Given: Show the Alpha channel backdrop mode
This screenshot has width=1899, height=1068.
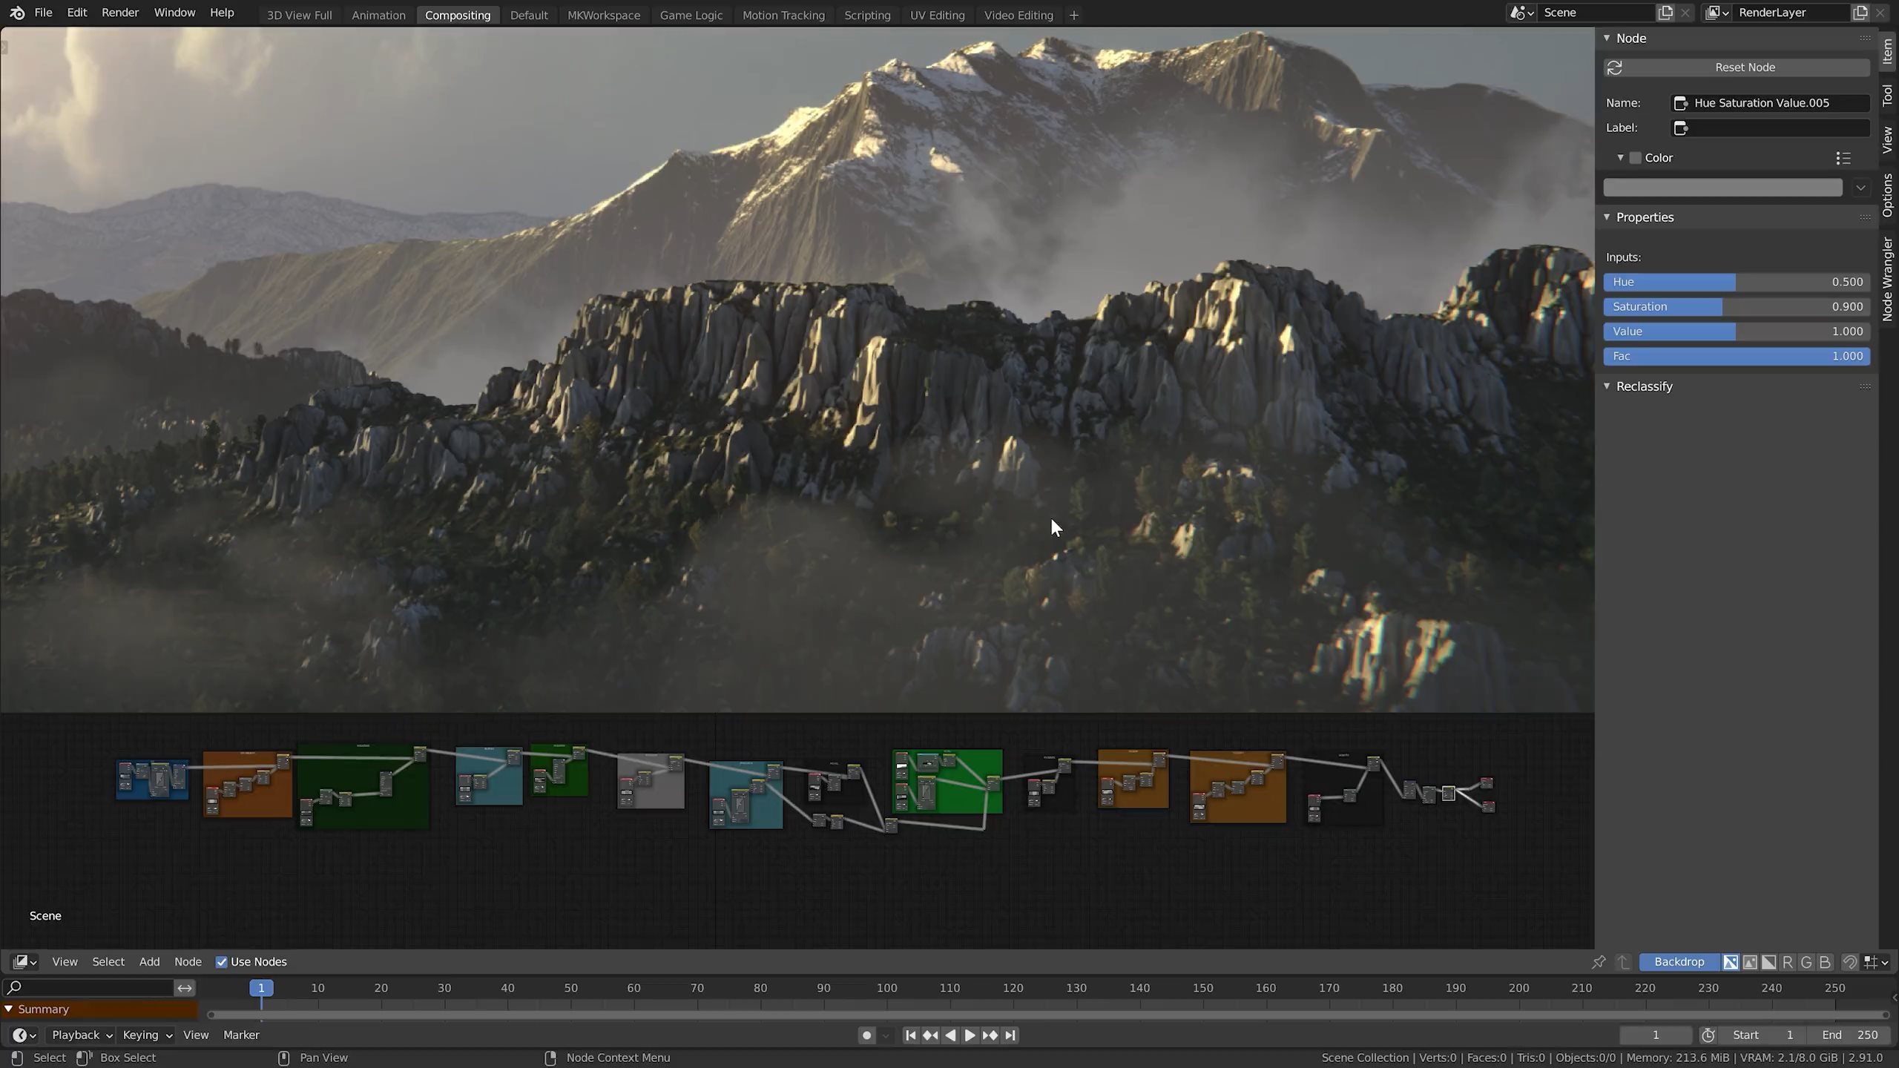Looking at the screenshot, I should click(1769, 962).
